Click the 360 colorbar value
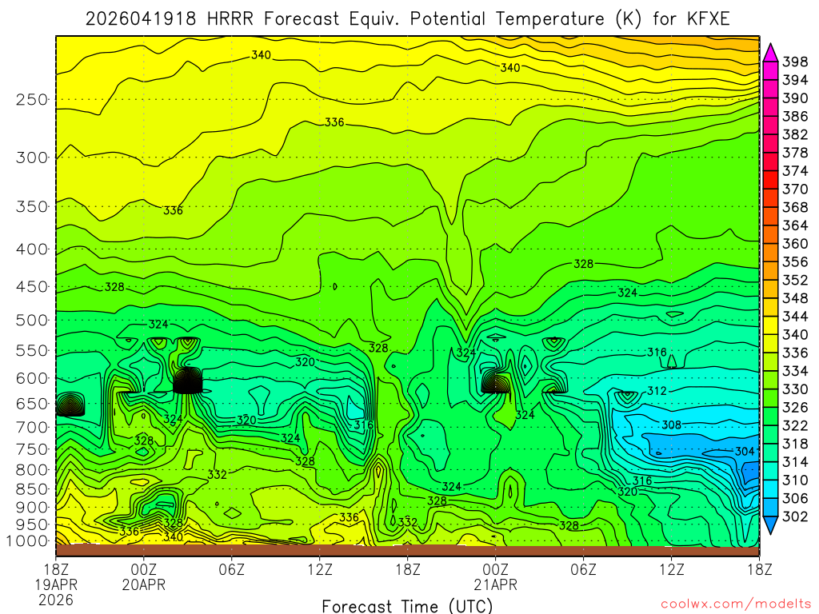This screenshot has width=819, height=614. [x=795, y=243]
